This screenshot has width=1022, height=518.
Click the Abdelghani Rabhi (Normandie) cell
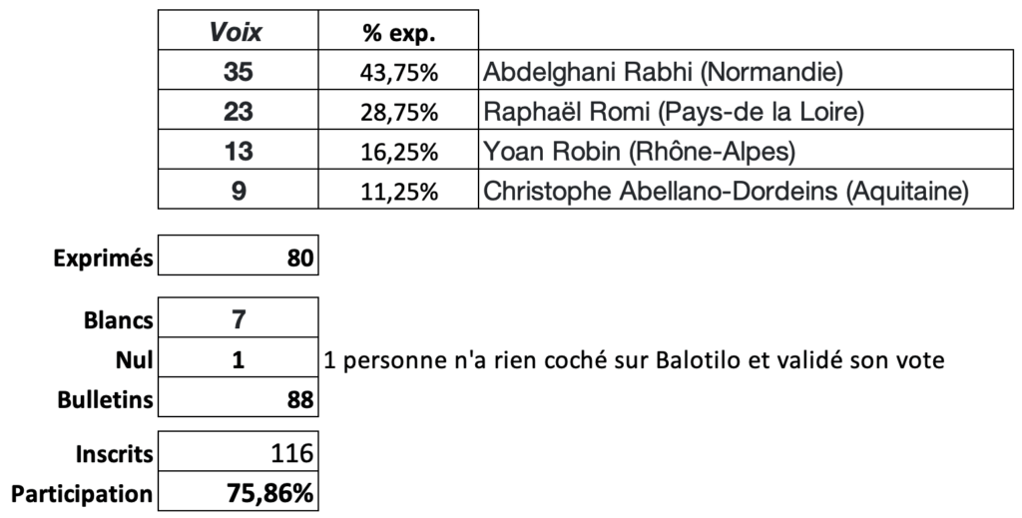[746, 70]
